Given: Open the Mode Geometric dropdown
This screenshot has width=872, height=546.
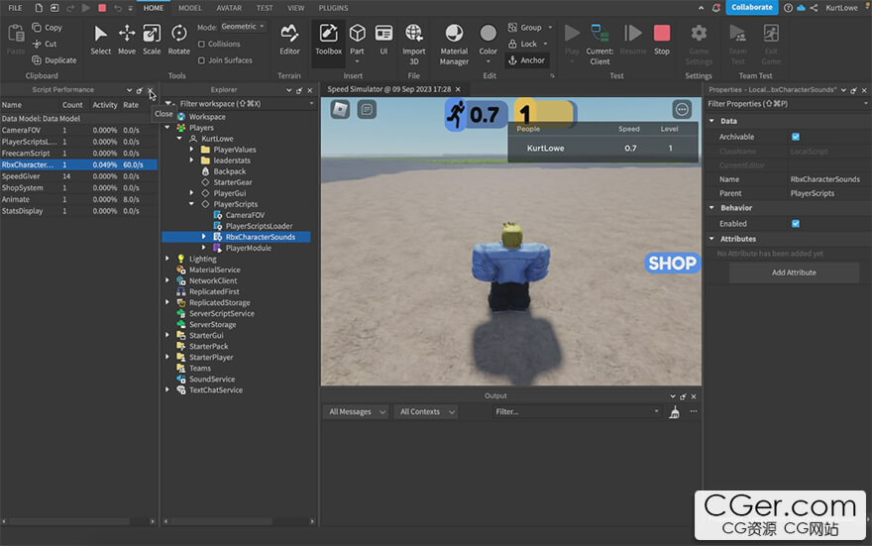Looking at the screenshot, I should click(243, 27).
